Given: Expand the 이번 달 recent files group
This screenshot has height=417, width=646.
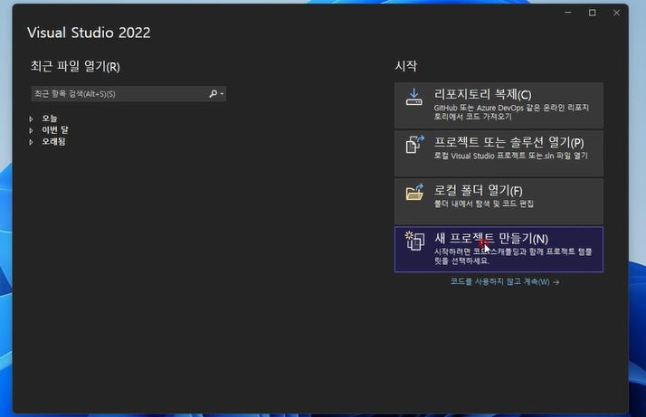Looking at the screenshot, I should [31, 130].
